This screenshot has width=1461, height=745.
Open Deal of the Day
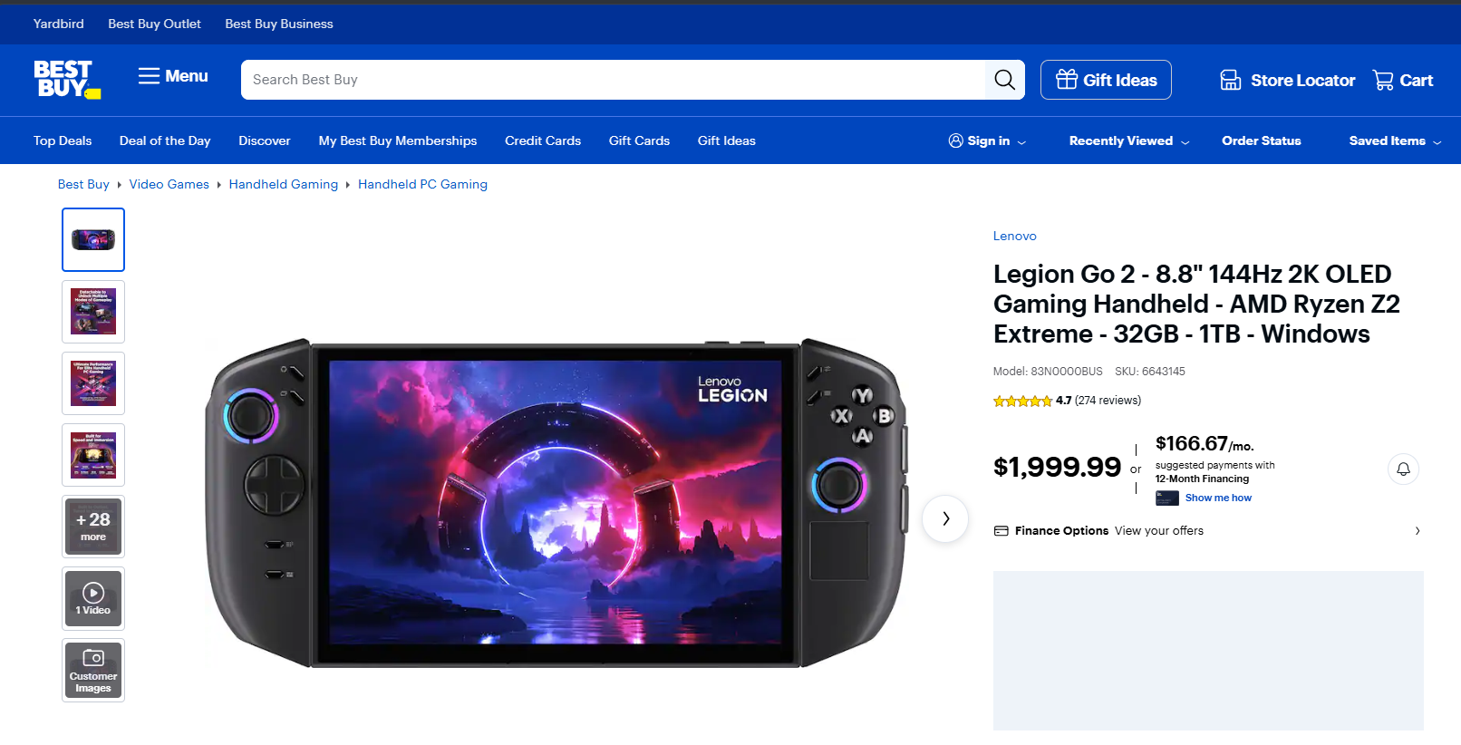click(165, 141)
